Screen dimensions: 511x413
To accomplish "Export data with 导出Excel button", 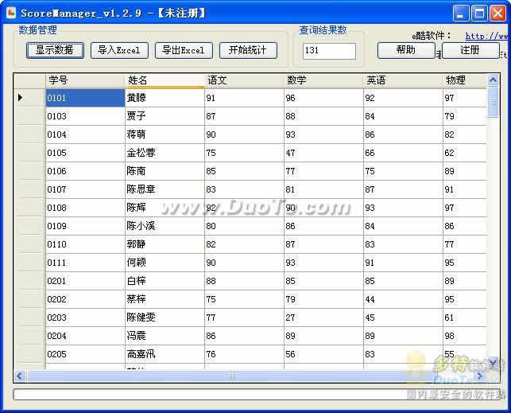I will pos(184,50).
